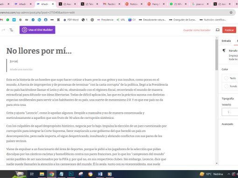The height and width of the screenshot is (178, 238).
Task: Click the post title No llores por mí
Action: pyautogui.click(x=39, y=51)
